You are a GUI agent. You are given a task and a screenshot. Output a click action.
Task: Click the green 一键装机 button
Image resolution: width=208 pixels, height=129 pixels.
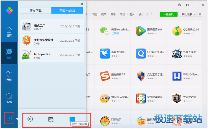[169, 14]
